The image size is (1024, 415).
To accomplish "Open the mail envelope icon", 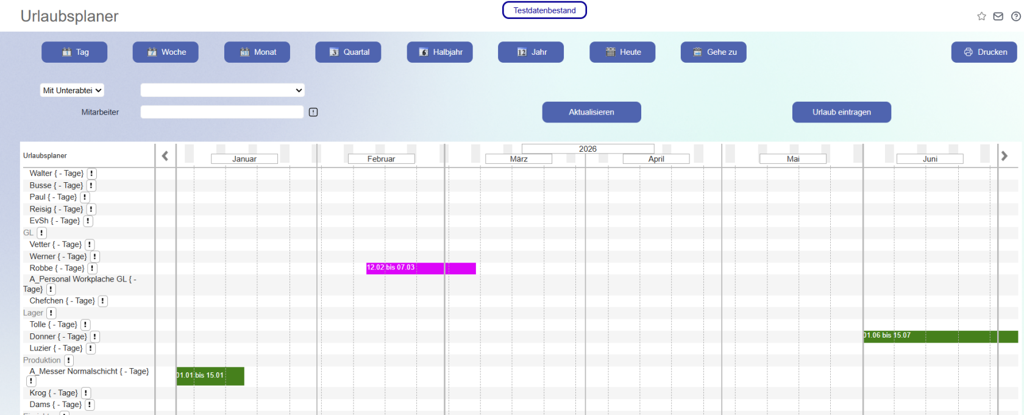I will (x=998, y=16).
